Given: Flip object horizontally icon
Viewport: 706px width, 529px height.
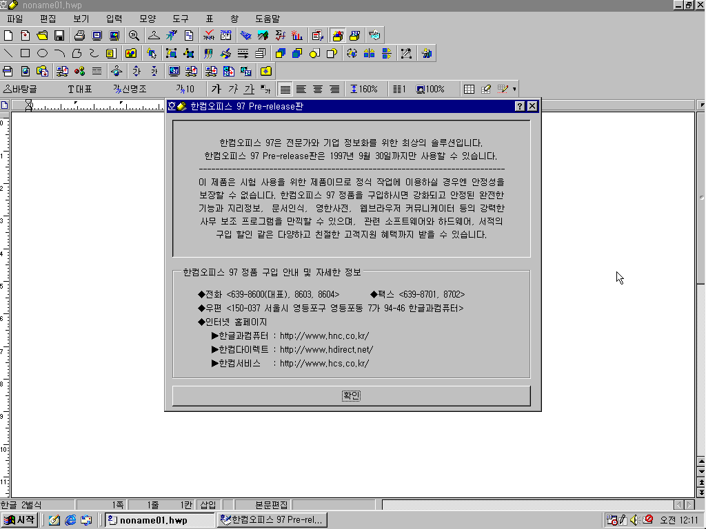Looking at the screenshot, I should point(370,54).
